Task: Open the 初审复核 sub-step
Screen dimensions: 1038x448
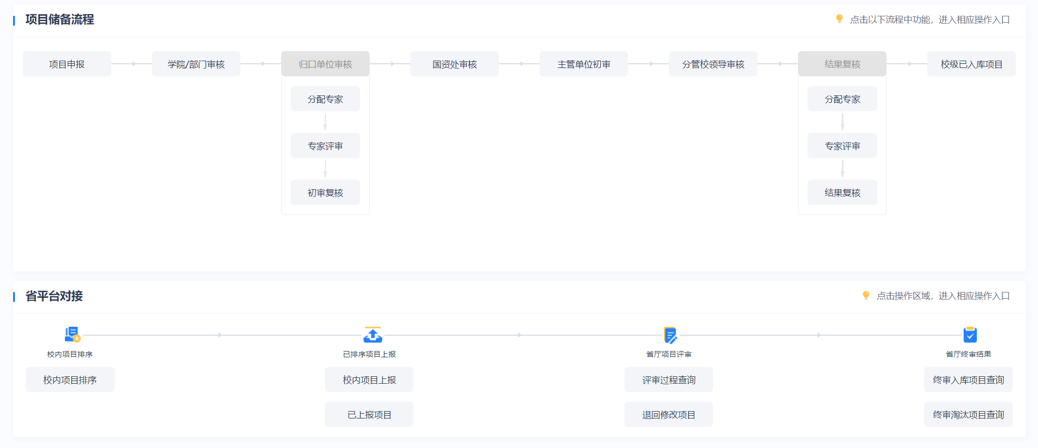Action: 325,193
